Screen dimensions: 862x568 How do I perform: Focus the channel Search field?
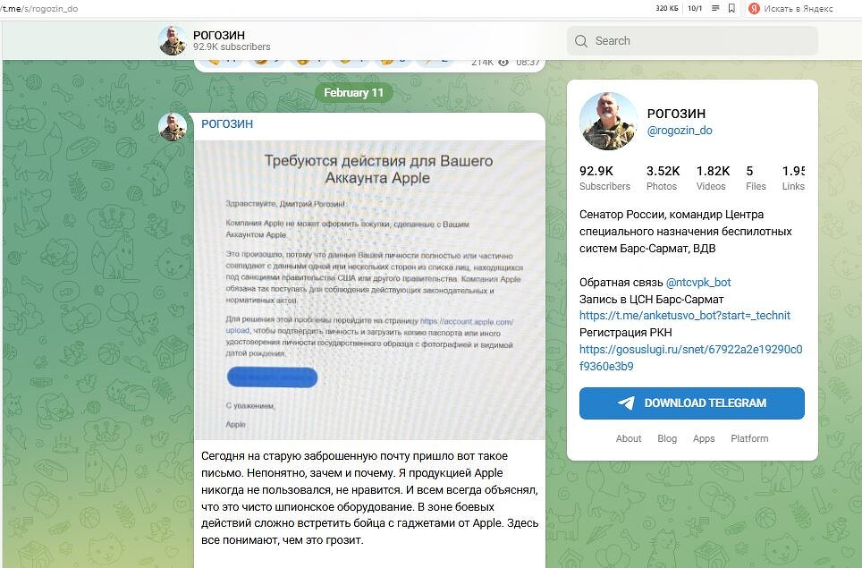pyautogui.click(x=692, y=40)
